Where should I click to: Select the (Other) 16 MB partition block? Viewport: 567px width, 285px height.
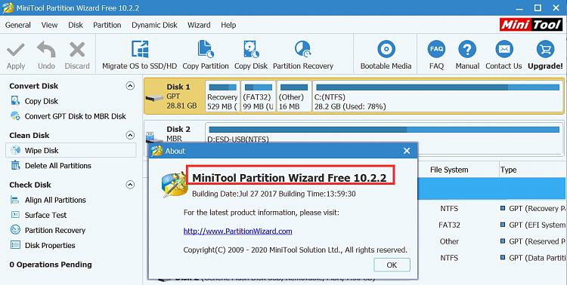pos(294,96)
